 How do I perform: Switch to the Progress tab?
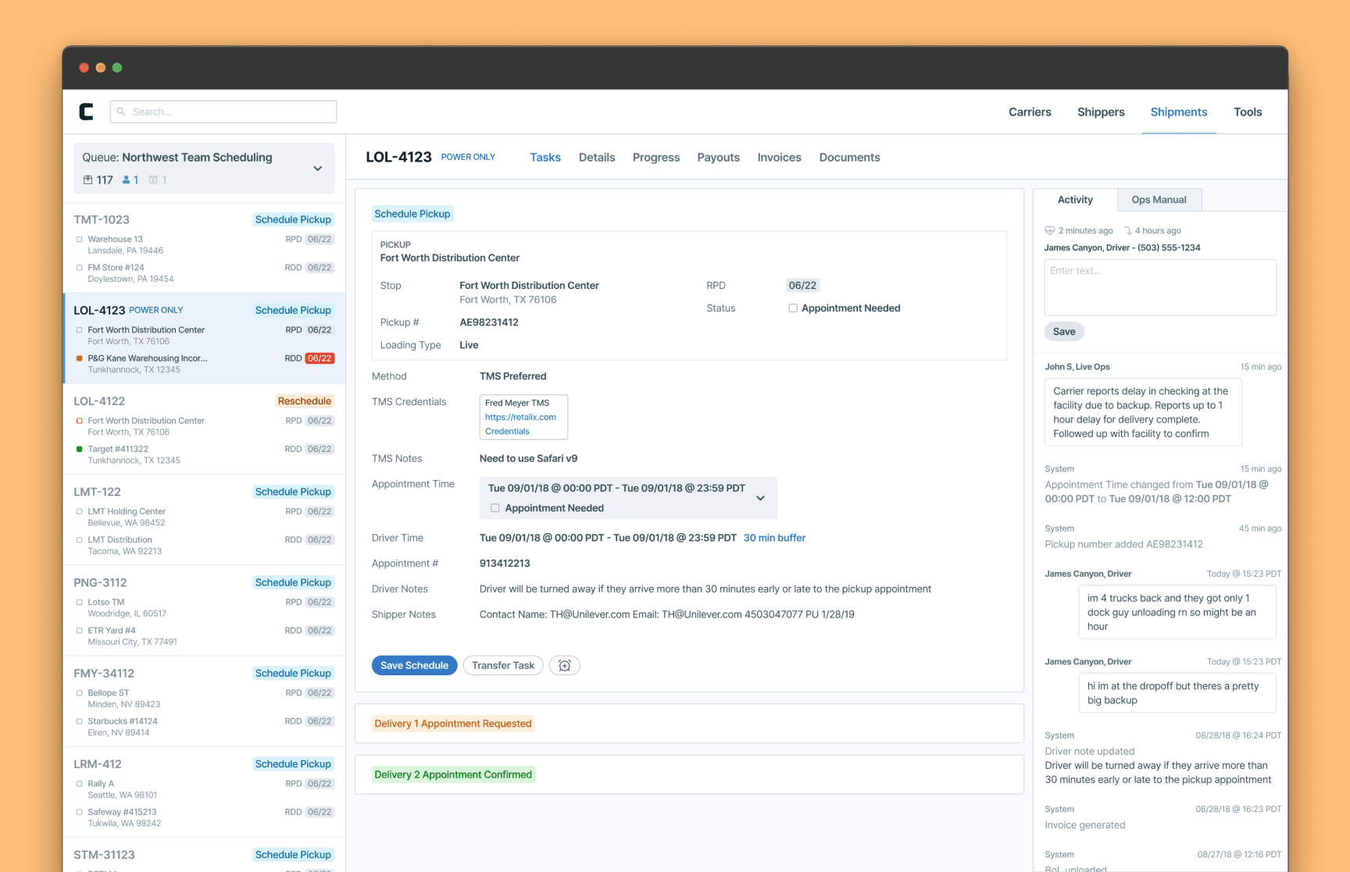pos(656,157)
